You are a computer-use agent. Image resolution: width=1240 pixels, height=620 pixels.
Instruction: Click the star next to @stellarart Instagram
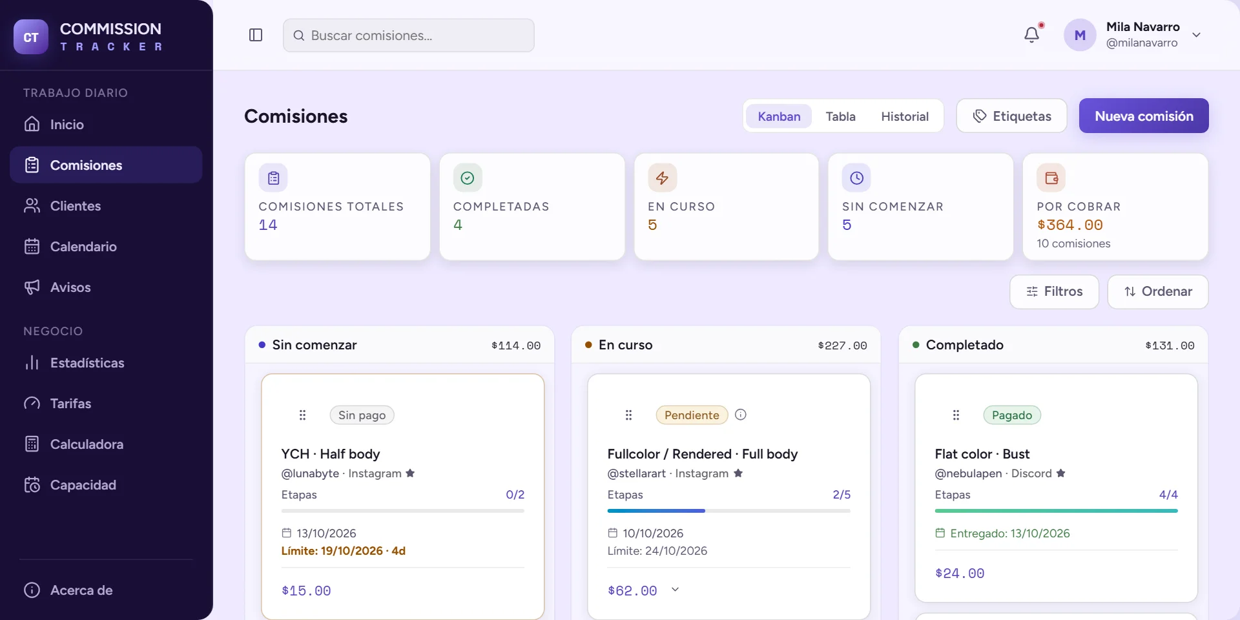738,473
